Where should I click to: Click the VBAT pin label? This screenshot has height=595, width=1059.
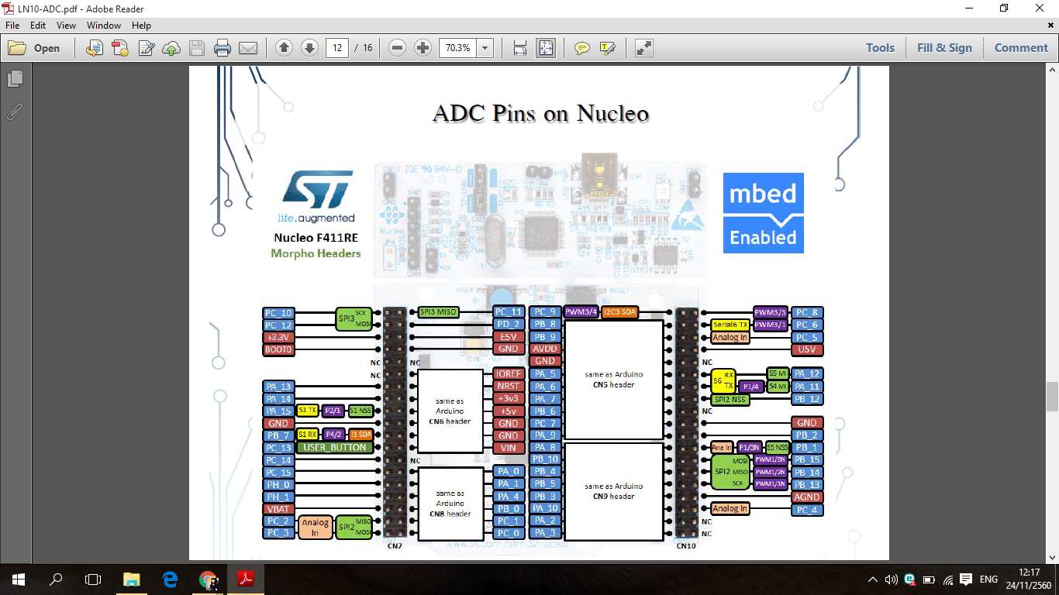pos(278,510)
